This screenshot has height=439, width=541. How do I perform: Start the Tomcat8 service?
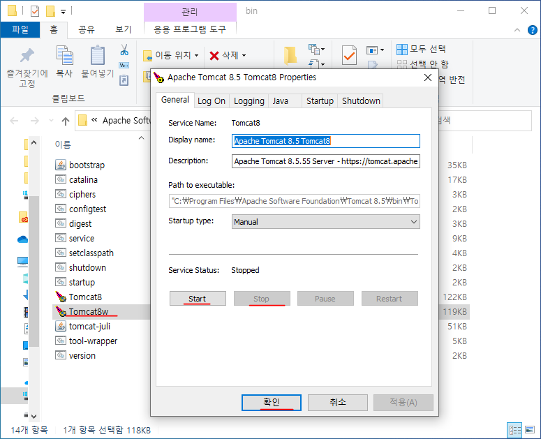pyautogui.click(x=198, y=298)
